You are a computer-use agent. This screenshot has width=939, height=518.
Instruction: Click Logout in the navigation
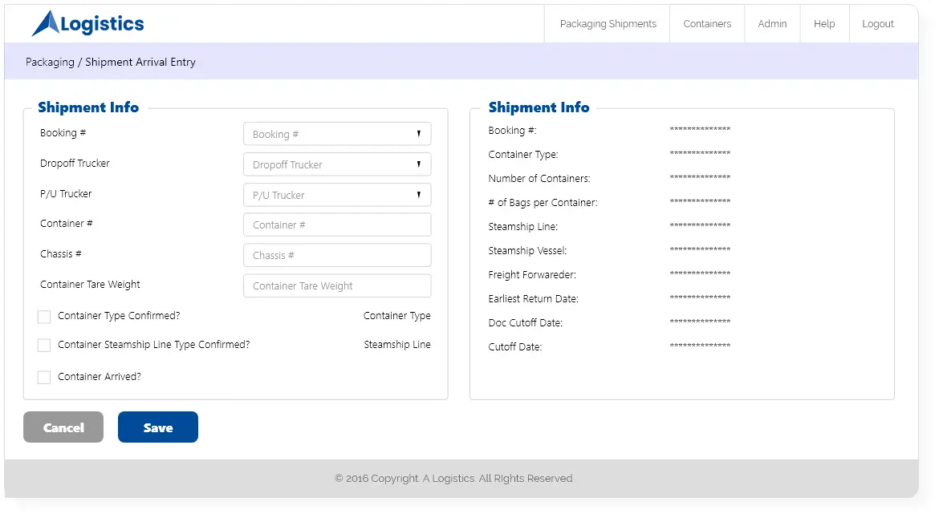[x=878, y=24]
